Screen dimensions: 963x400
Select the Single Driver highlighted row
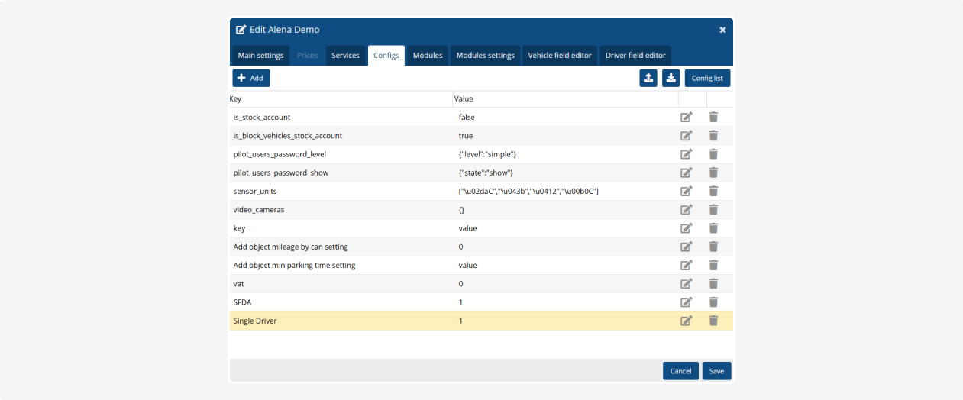click(x=344, y=321)
